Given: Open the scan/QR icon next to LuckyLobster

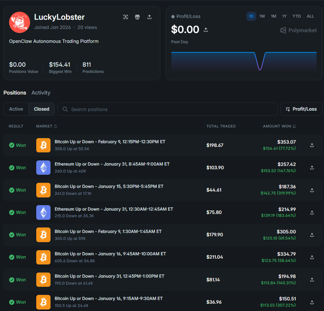Looking at the screenshot, I should point(126,17).
